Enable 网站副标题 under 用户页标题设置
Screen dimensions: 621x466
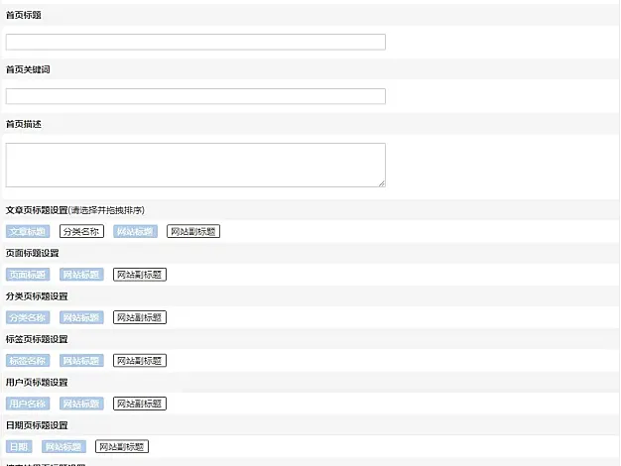point(139,404)
